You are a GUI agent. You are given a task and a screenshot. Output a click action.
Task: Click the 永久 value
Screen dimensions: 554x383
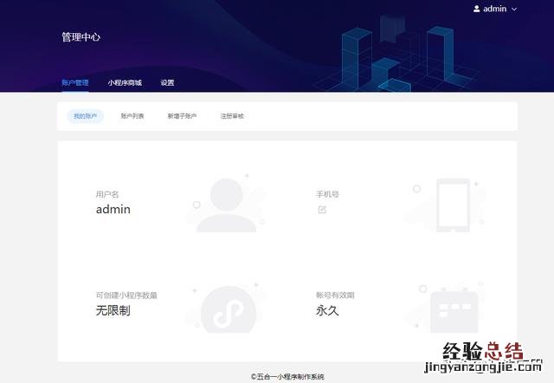[327, 310]
